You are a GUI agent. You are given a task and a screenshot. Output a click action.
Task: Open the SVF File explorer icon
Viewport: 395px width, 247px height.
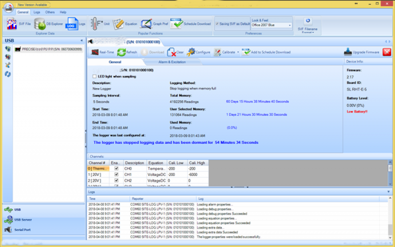coord(12,24)
